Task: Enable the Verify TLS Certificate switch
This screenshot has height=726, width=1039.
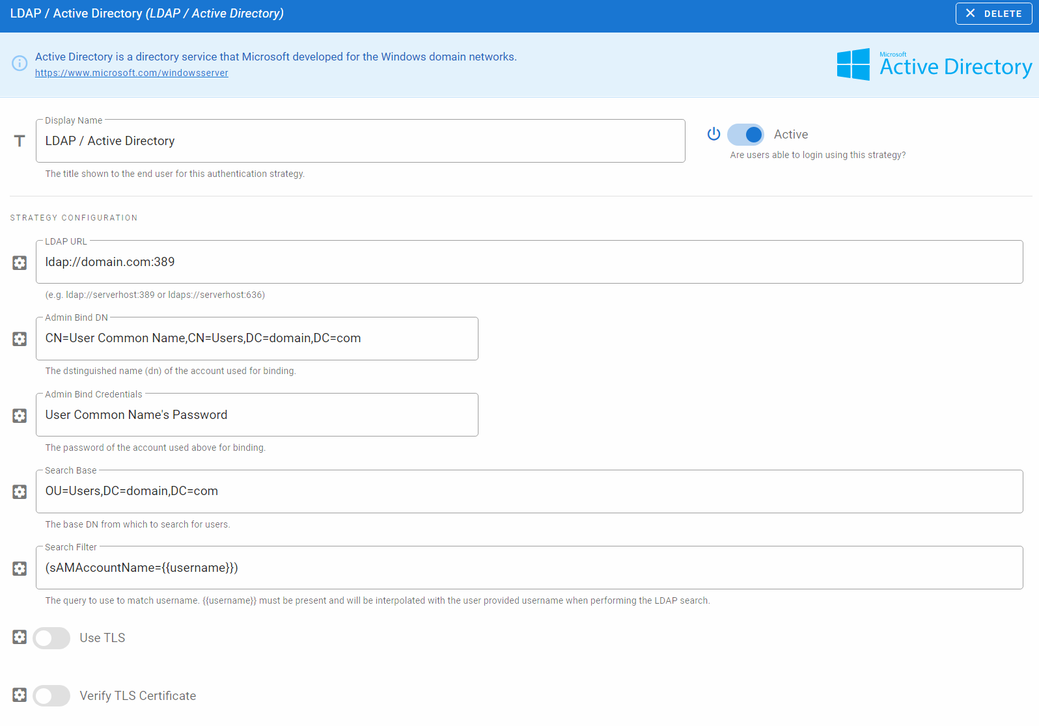Action: pos(51,696)
